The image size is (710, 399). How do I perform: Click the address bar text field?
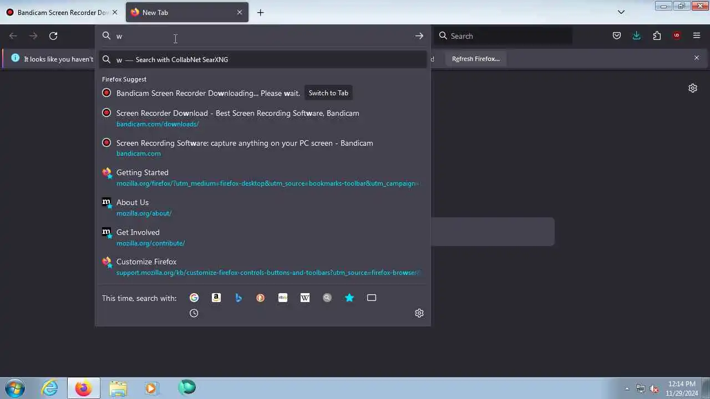[x=262, y=36]
